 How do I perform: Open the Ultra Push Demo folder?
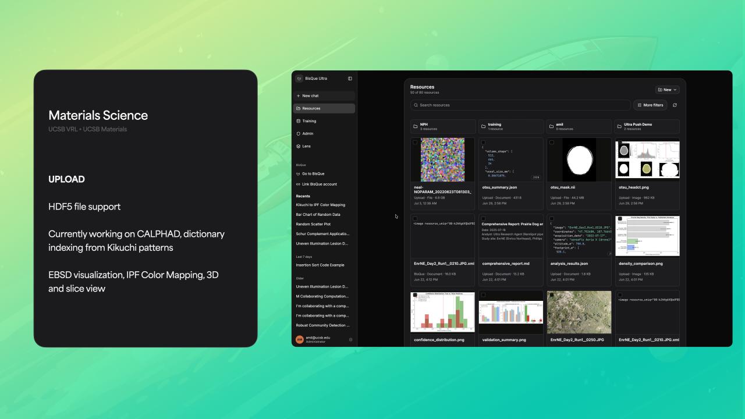pos(647,126)
